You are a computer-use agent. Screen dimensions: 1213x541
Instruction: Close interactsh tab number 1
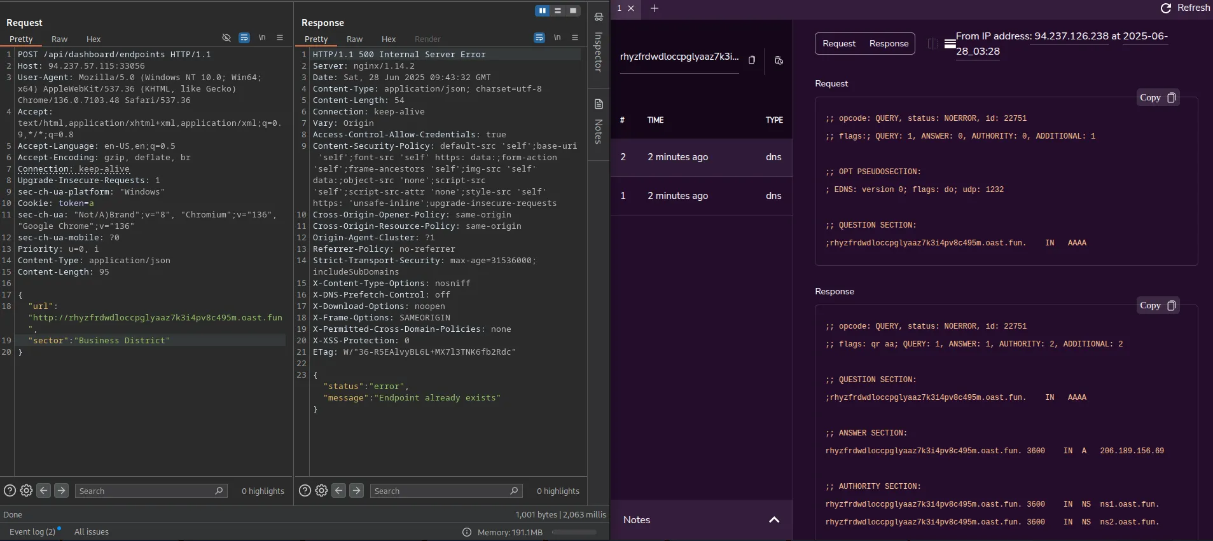631,8
